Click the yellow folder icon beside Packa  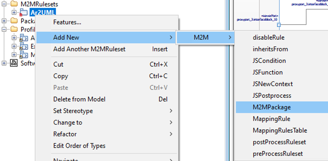coord(14,21)
